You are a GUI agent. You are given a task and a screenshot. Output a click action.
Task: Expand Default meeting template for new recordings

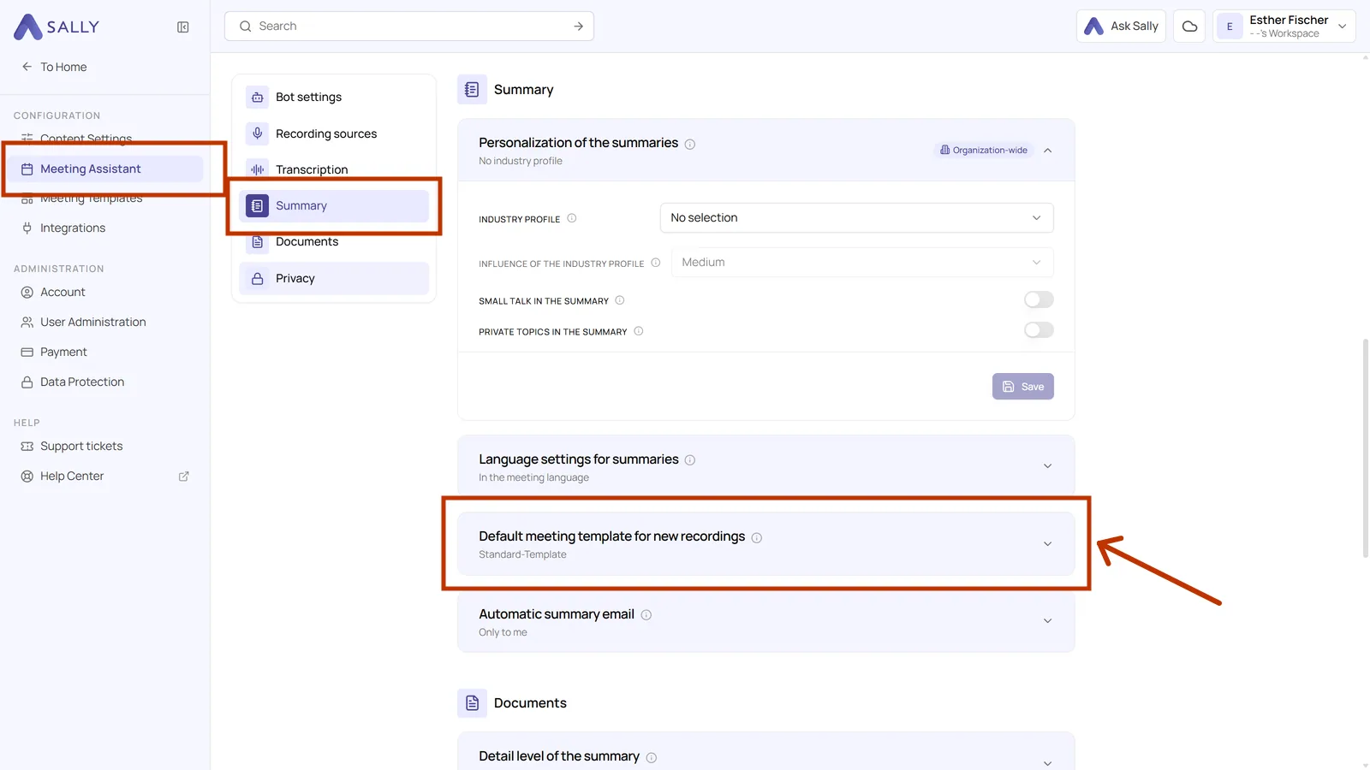pyautogui.click(x=1048, y=544)
